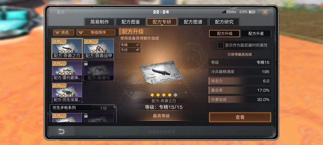Open the 配方:雷托霰弹 recipe icon
Image resolution: width=323 pixels, height=145 pixels.
(67, 71)
